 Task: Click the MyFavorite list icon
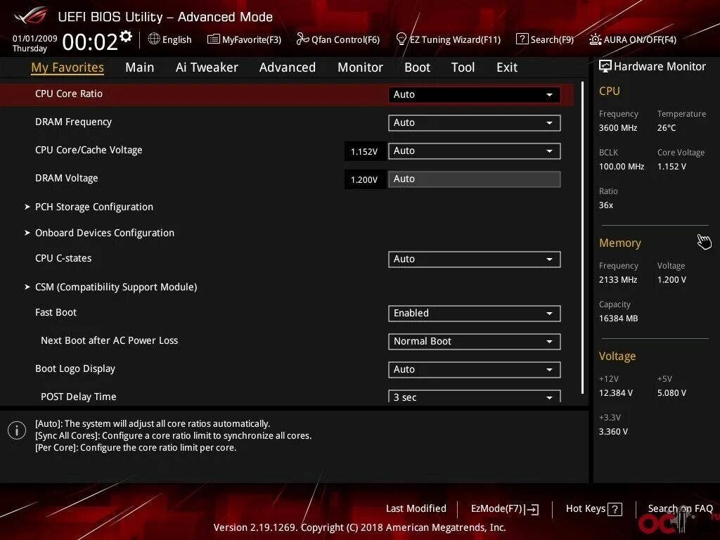(x=214, y=39)
